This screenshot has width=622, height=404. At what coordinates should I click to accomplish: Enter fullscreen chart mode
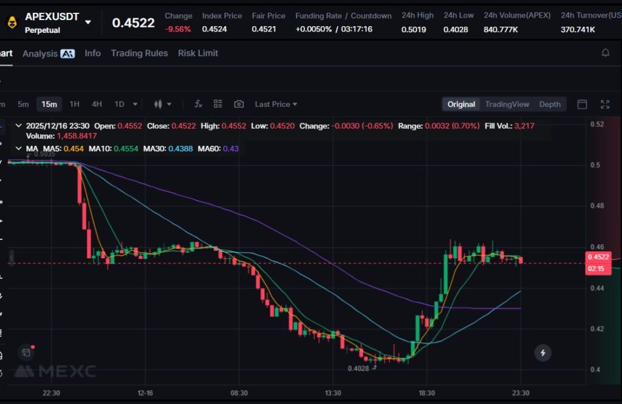(605, 104)
